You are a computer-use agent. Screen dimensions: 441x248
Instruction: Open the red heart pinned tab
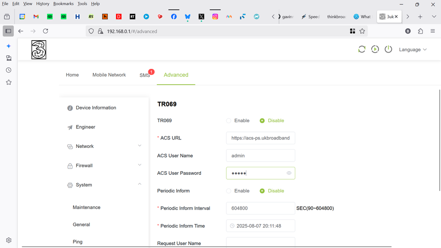(x=160, y=17)
